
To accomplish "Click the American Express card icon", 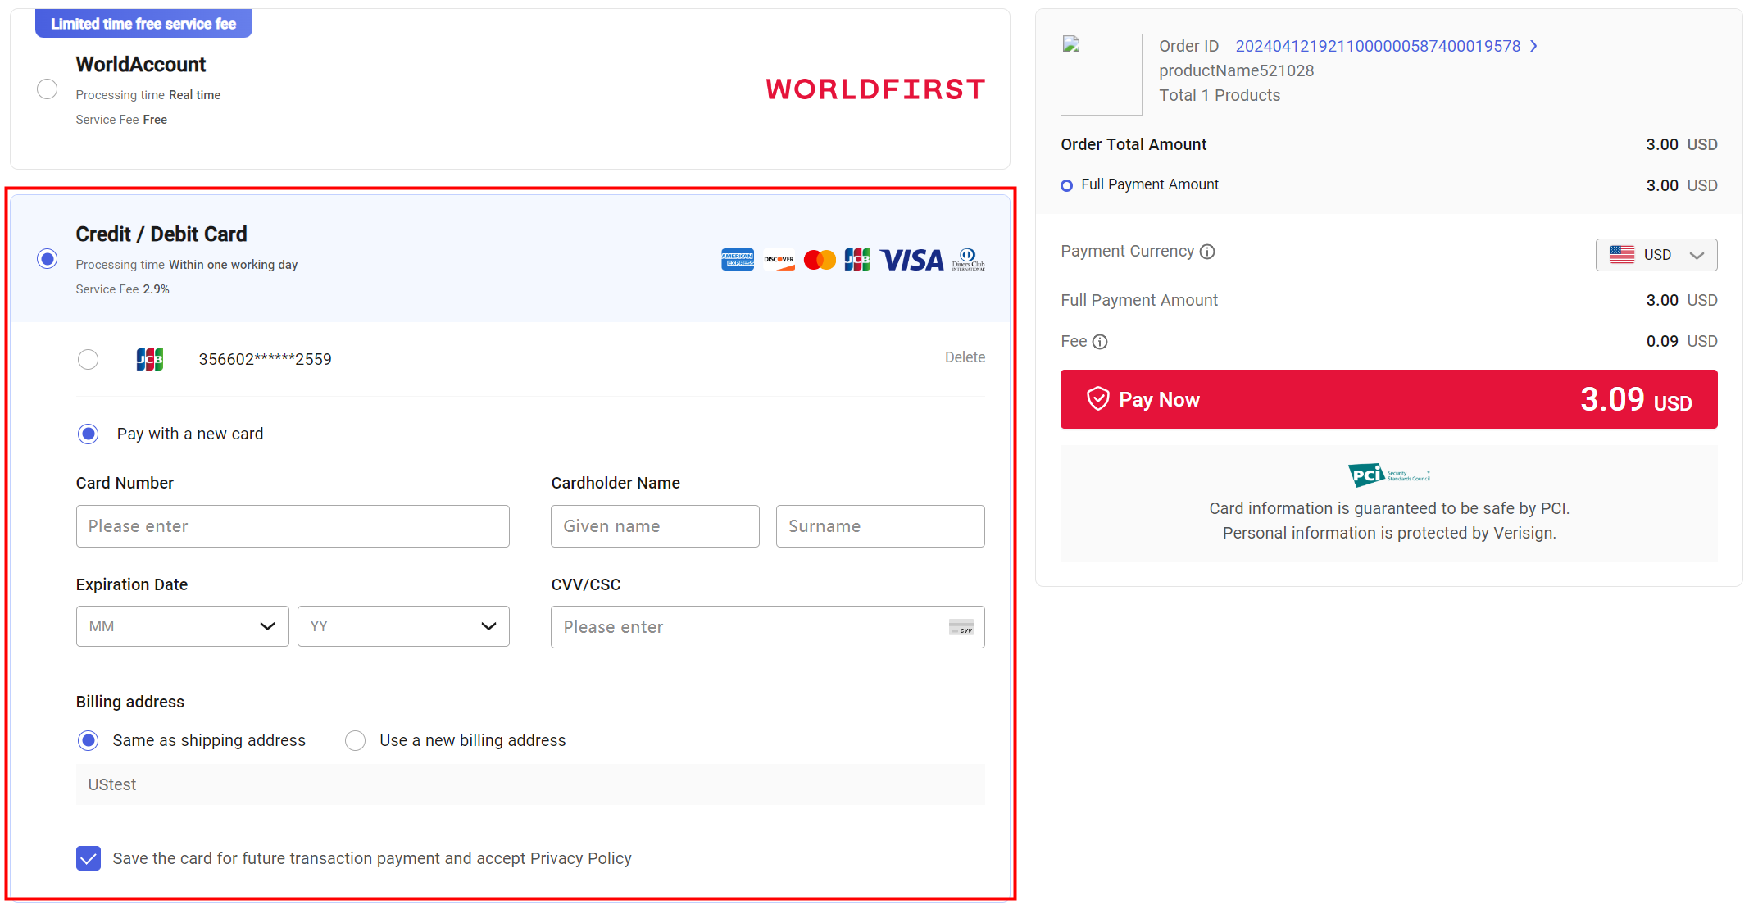I will click(737, 260).
